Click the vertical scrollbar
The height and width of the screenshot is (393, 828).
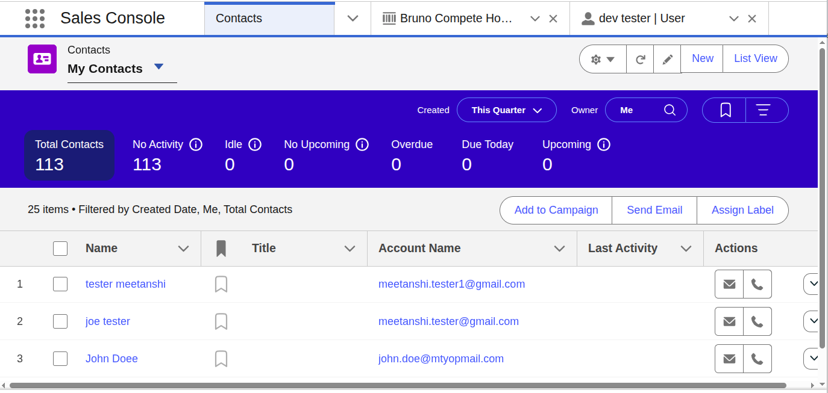(822, 199)
